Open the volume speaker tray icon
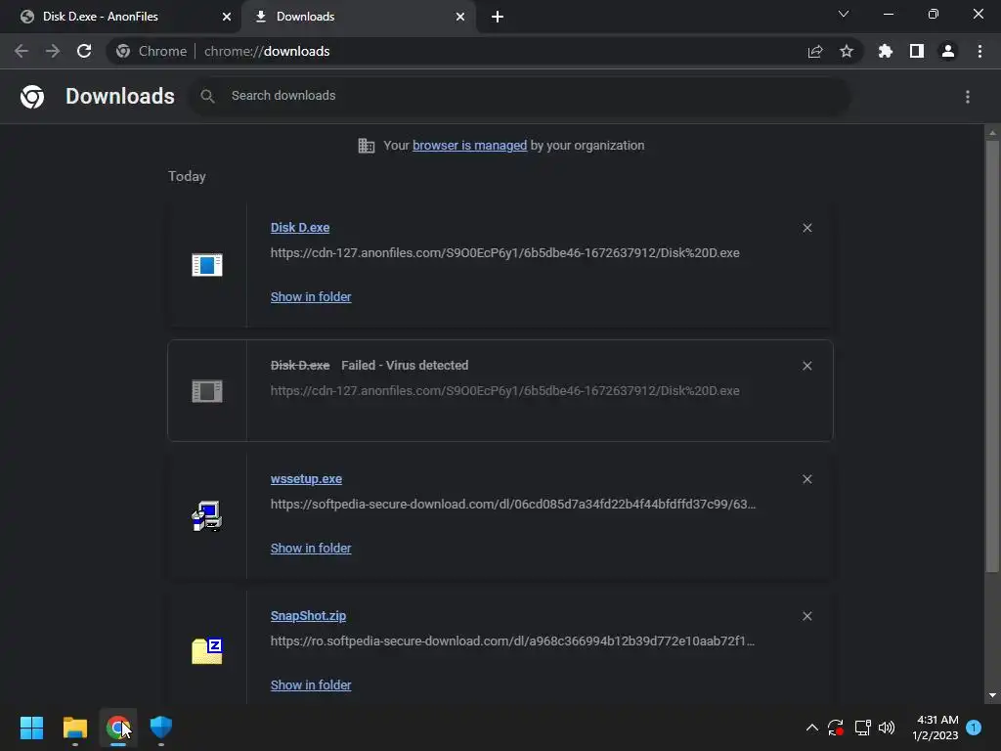The height and width of the screenshot is (751, 1001). click(887, 728)
